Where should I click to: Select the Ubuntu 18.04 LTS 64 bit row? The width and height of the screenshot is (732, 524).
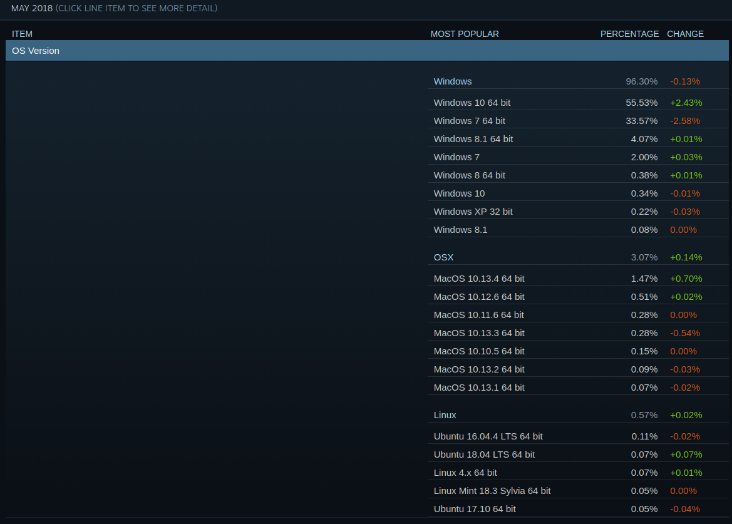[578, 455]
